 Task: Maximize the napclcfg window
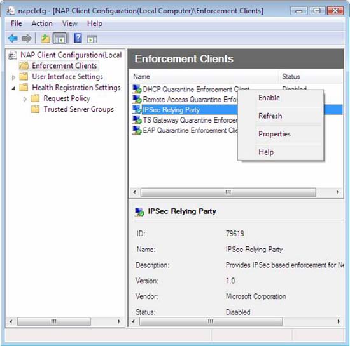click(317, 11)
